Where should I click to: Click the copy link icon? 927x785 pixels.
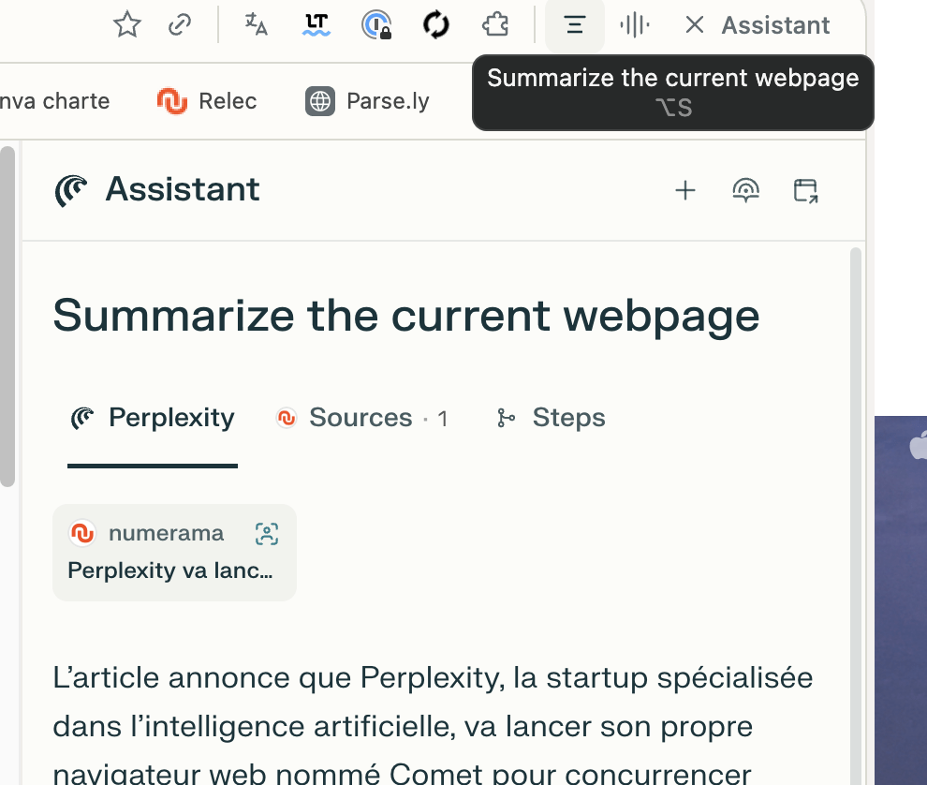pos(179,25)
